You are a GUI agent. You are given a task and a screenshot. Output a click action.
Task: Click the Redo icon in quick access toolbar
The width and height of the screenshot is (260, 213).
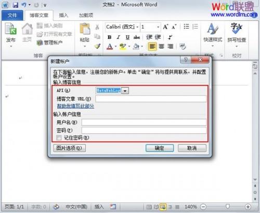pos(36,5)
